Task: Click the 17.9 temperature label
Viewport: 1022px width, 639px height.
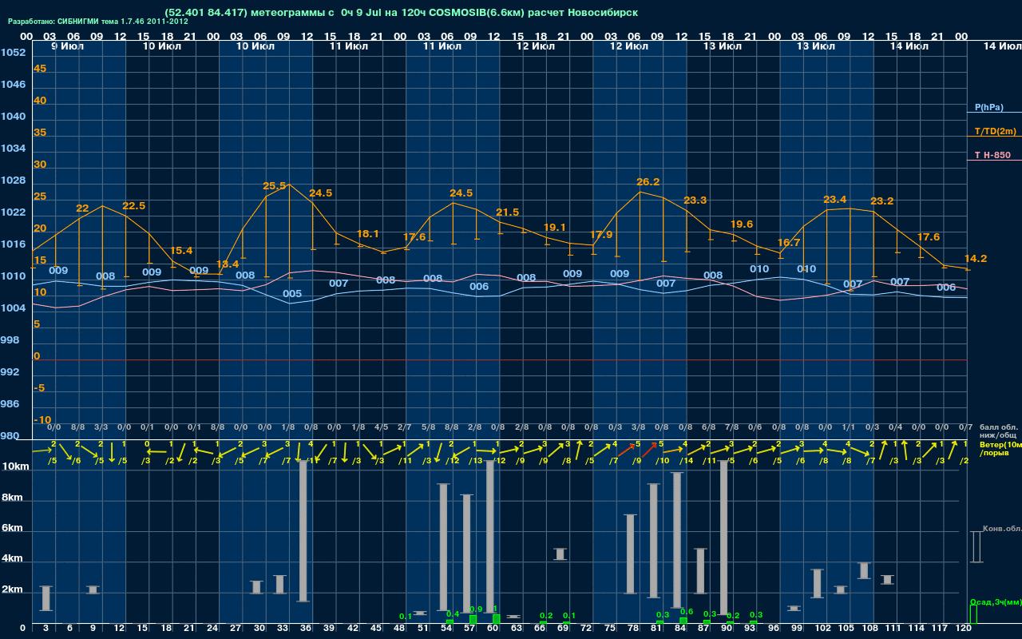Action: (x=601, y=234)
